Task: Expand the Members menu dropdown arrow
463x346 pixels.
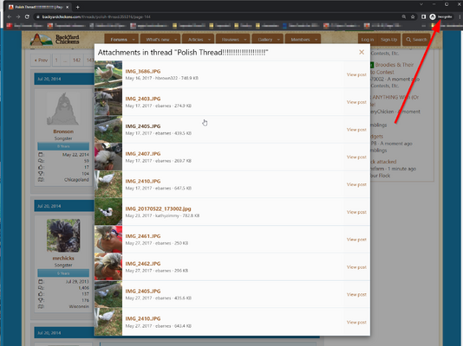Action: 316,40
